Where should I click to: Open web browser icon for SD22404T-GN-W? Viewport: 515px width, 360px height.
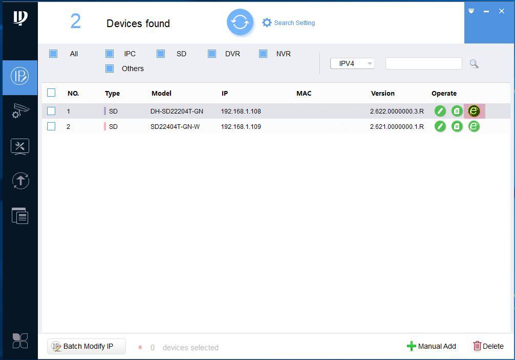[x=474, y=126]
